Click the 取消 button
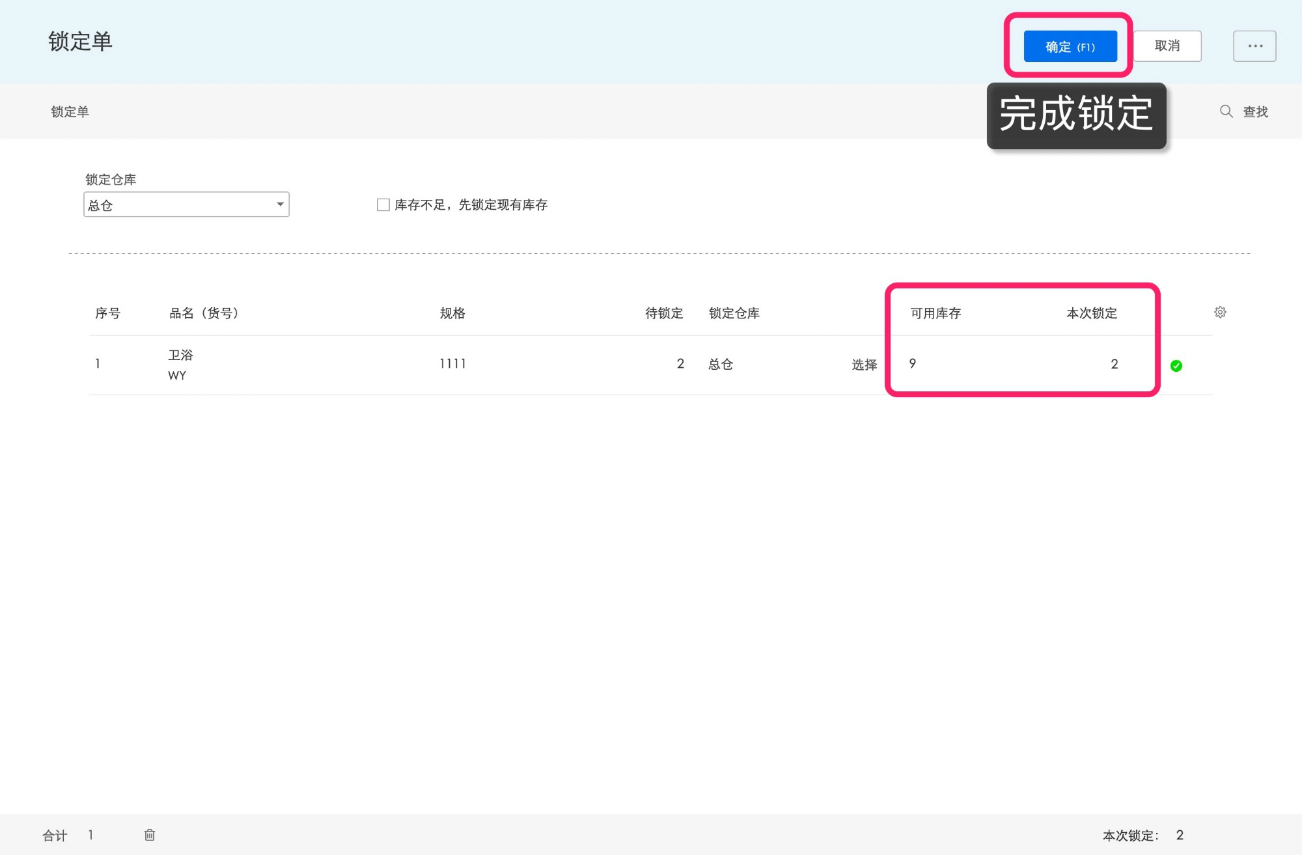The height and width of the screenshot is (855, 1302). point(1167,46)
